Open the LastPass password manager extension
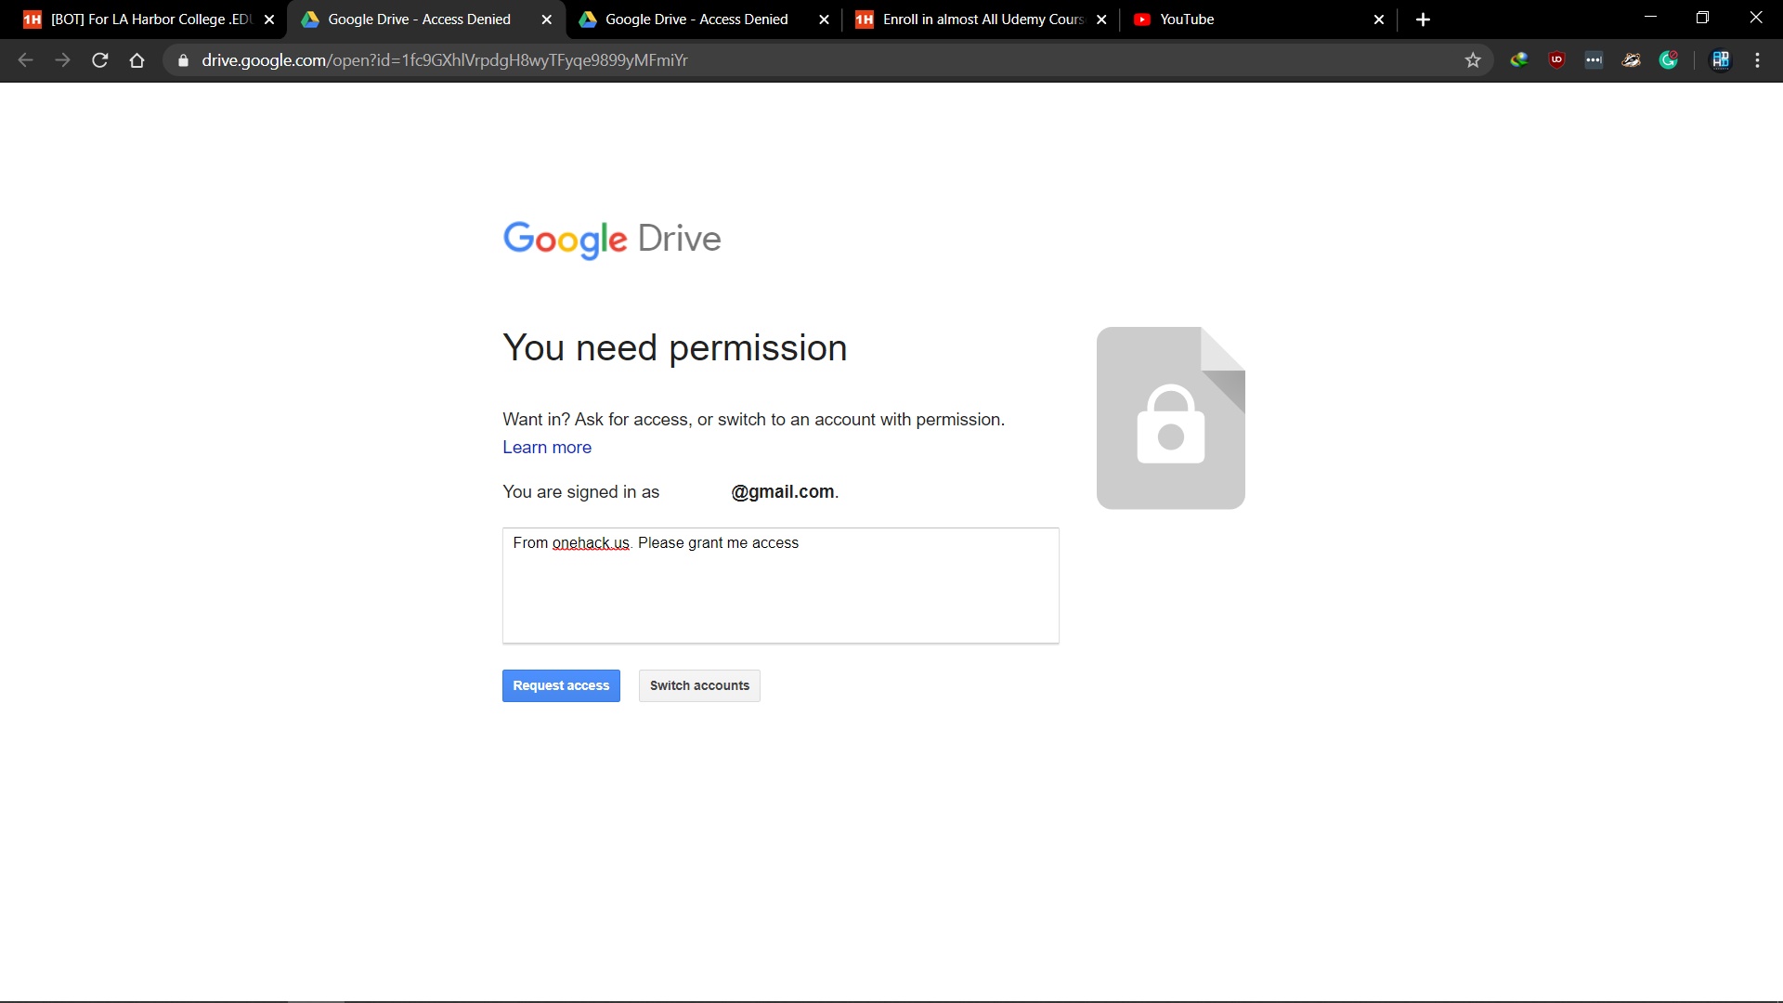The width and height of the screenshot is (1783, 1003). point(1594,60)
